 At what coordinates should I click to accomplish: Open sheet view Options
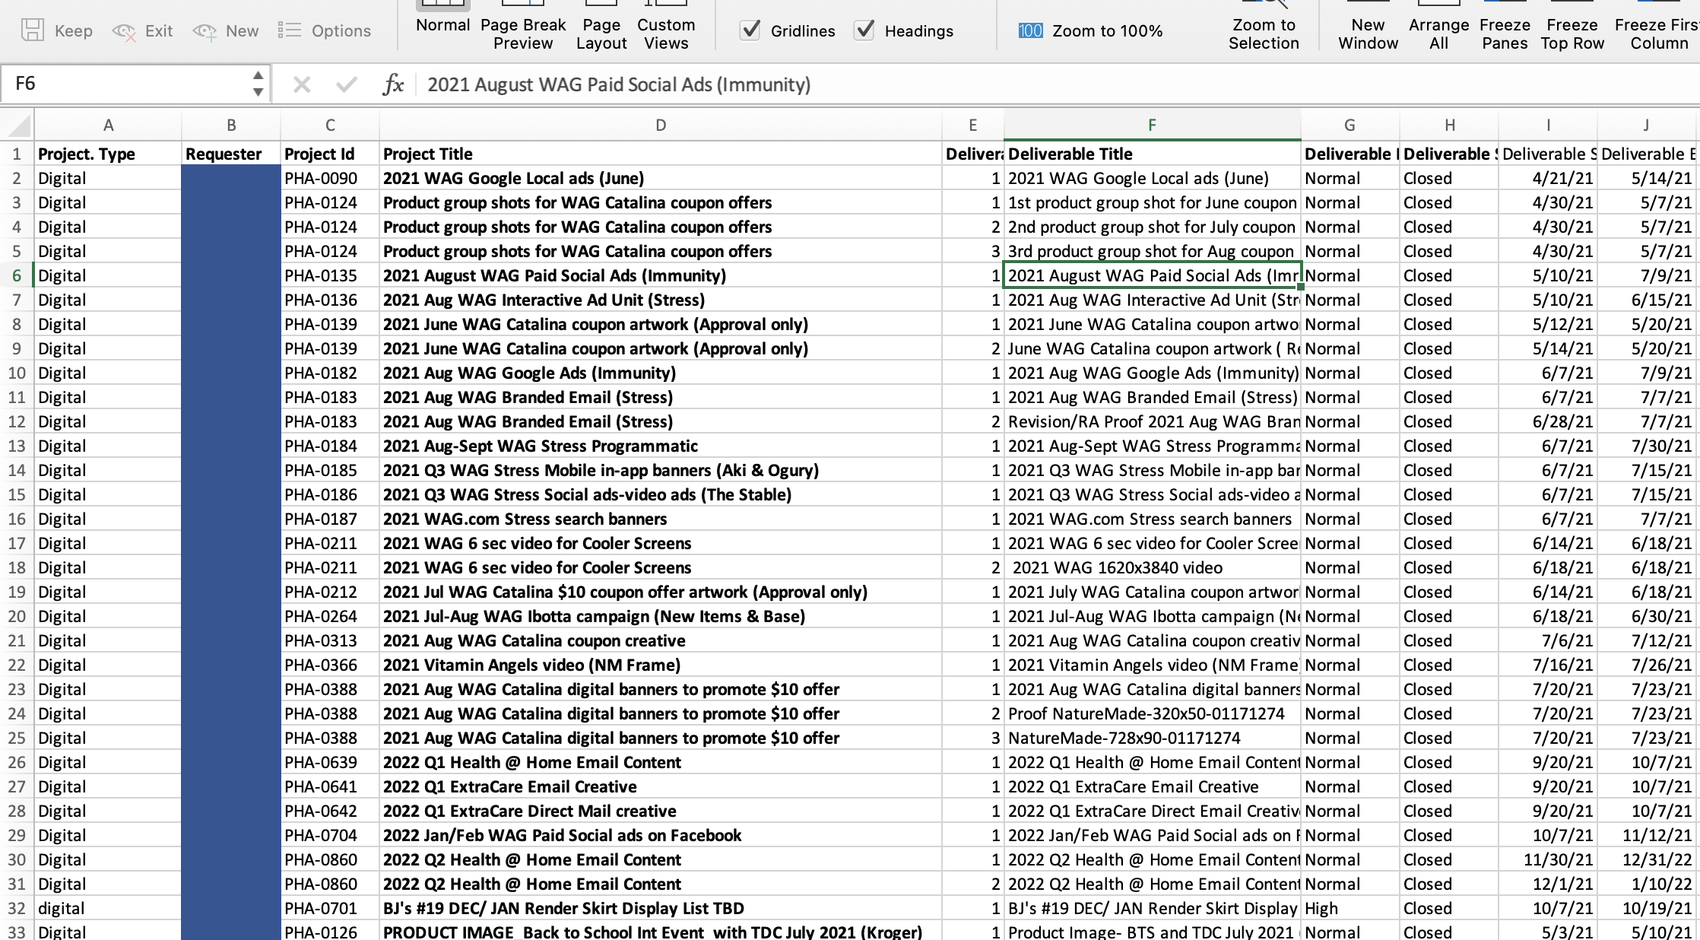[x=324, y=30]
